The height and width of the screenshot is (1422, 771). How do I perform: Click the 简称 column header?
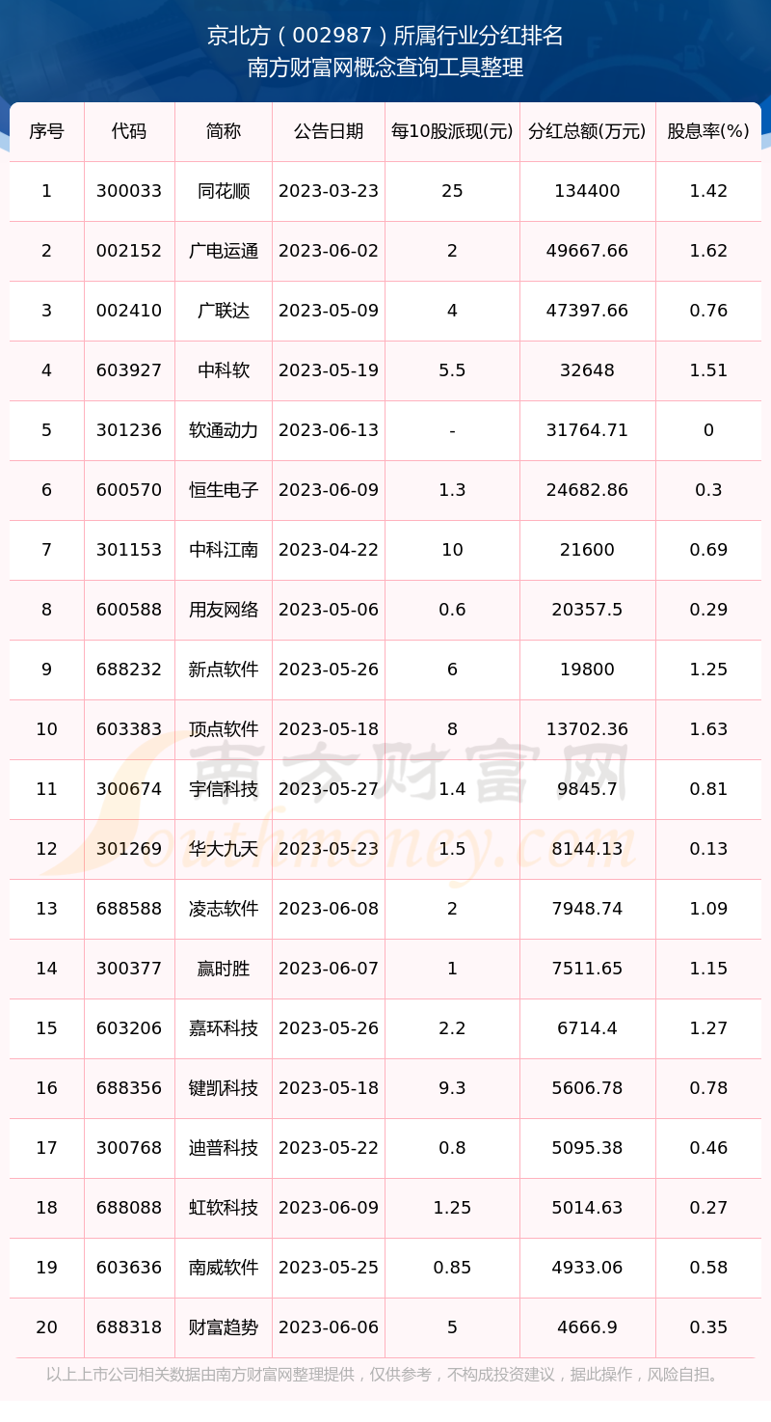[x=224, y=131]
